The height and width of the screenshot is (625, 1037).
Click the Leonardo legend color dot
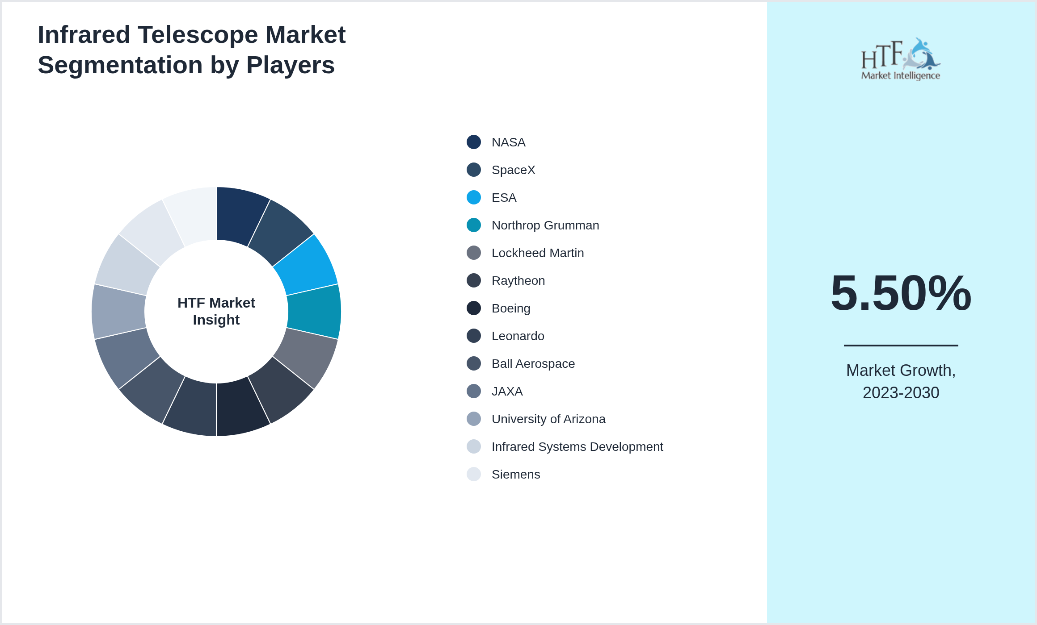point(474,336)
